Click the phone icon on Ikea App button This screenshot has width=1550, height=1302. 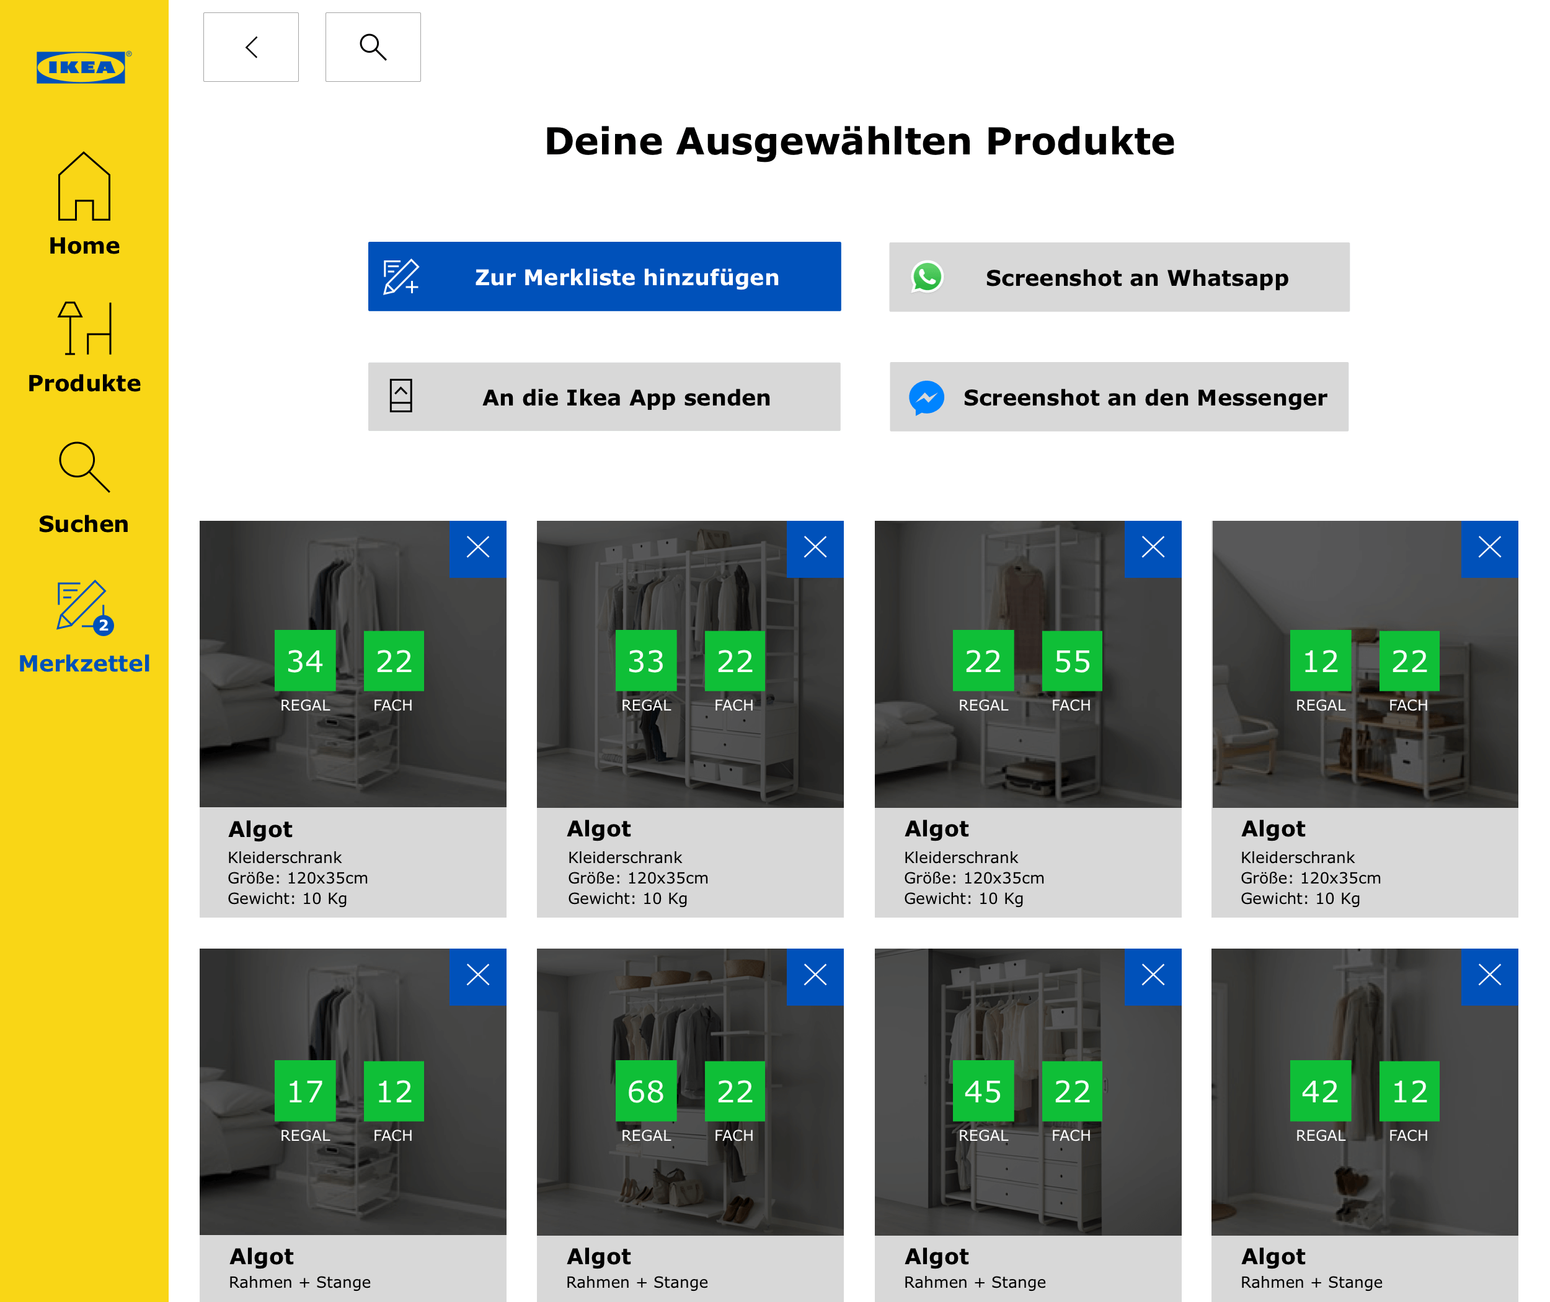point(401,396)
